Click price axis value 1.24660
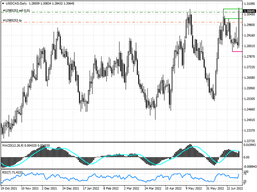This screenshot has width=257, height=192. point(249,109)
